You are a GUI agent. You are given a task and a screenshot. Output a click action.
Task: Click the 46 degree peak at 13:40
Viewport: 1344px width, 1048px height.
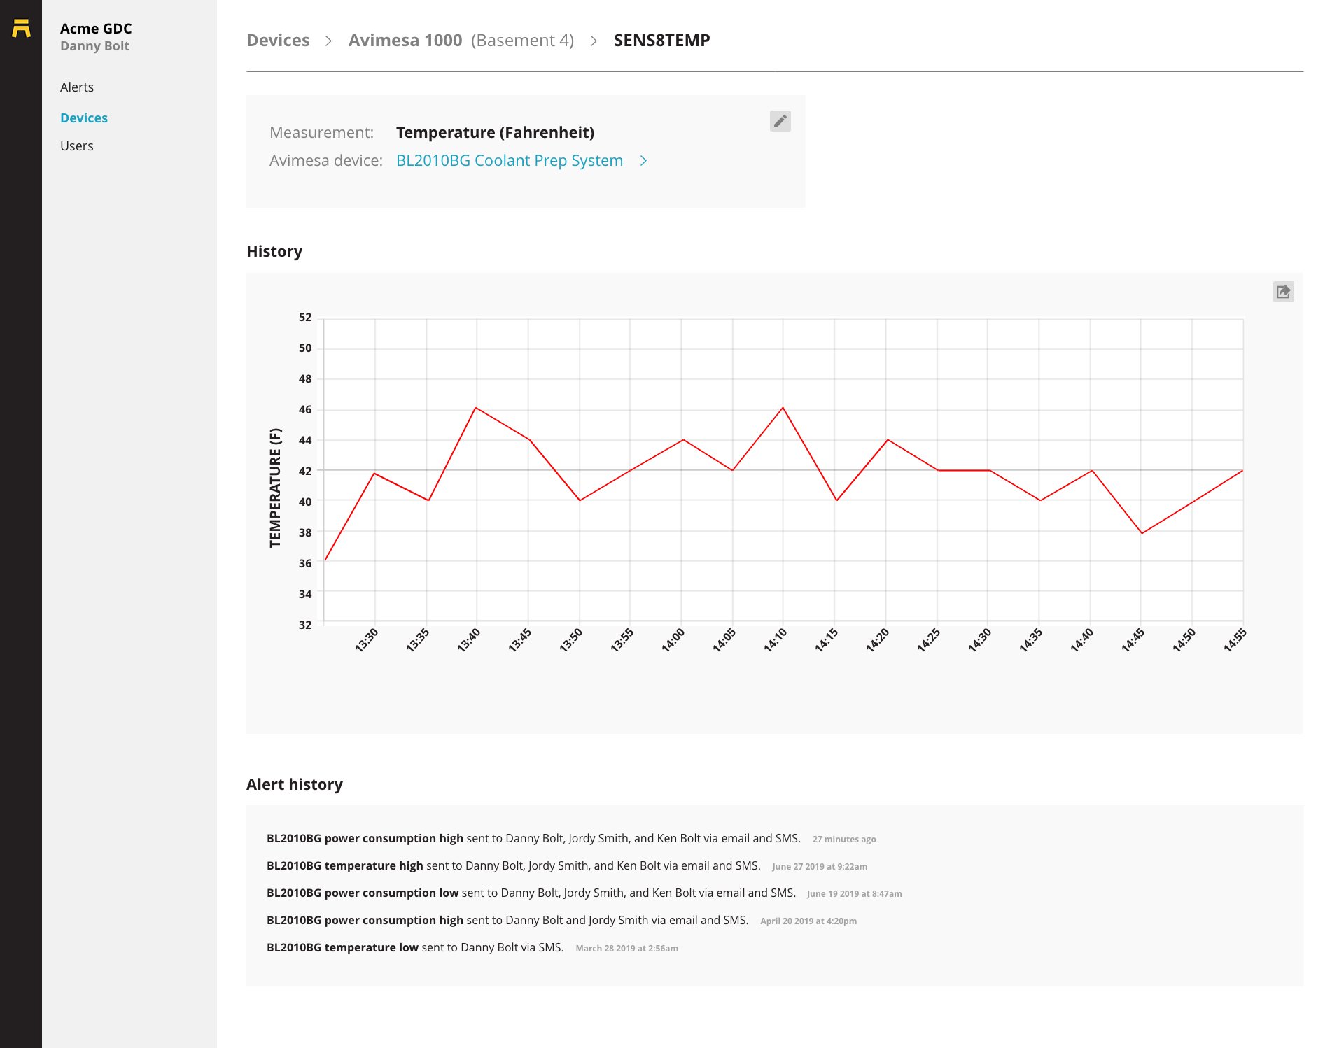point(476,408)
